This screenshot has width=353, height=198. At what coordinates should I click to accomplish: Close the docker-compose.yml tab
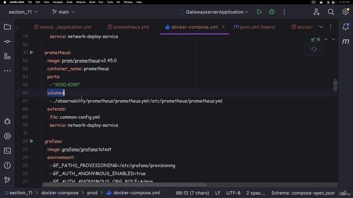[223, 27]
